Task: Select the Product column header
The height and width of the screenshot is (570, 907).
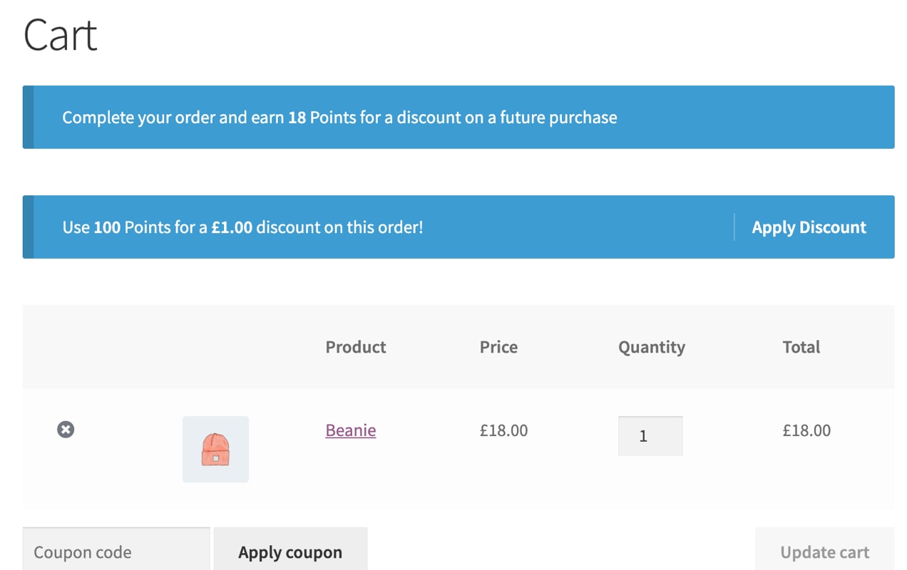Action: [355, 347]
